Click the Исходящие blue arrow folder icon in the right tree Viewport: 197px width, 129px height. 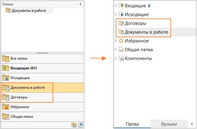pos(121,14)
